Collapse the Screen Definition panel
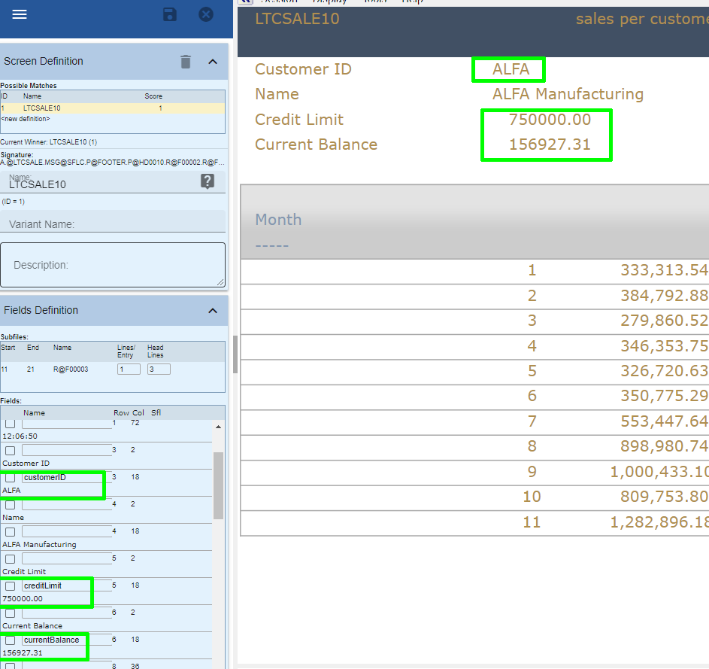Viewport: 709px width, 669px height. click(213, 62)
